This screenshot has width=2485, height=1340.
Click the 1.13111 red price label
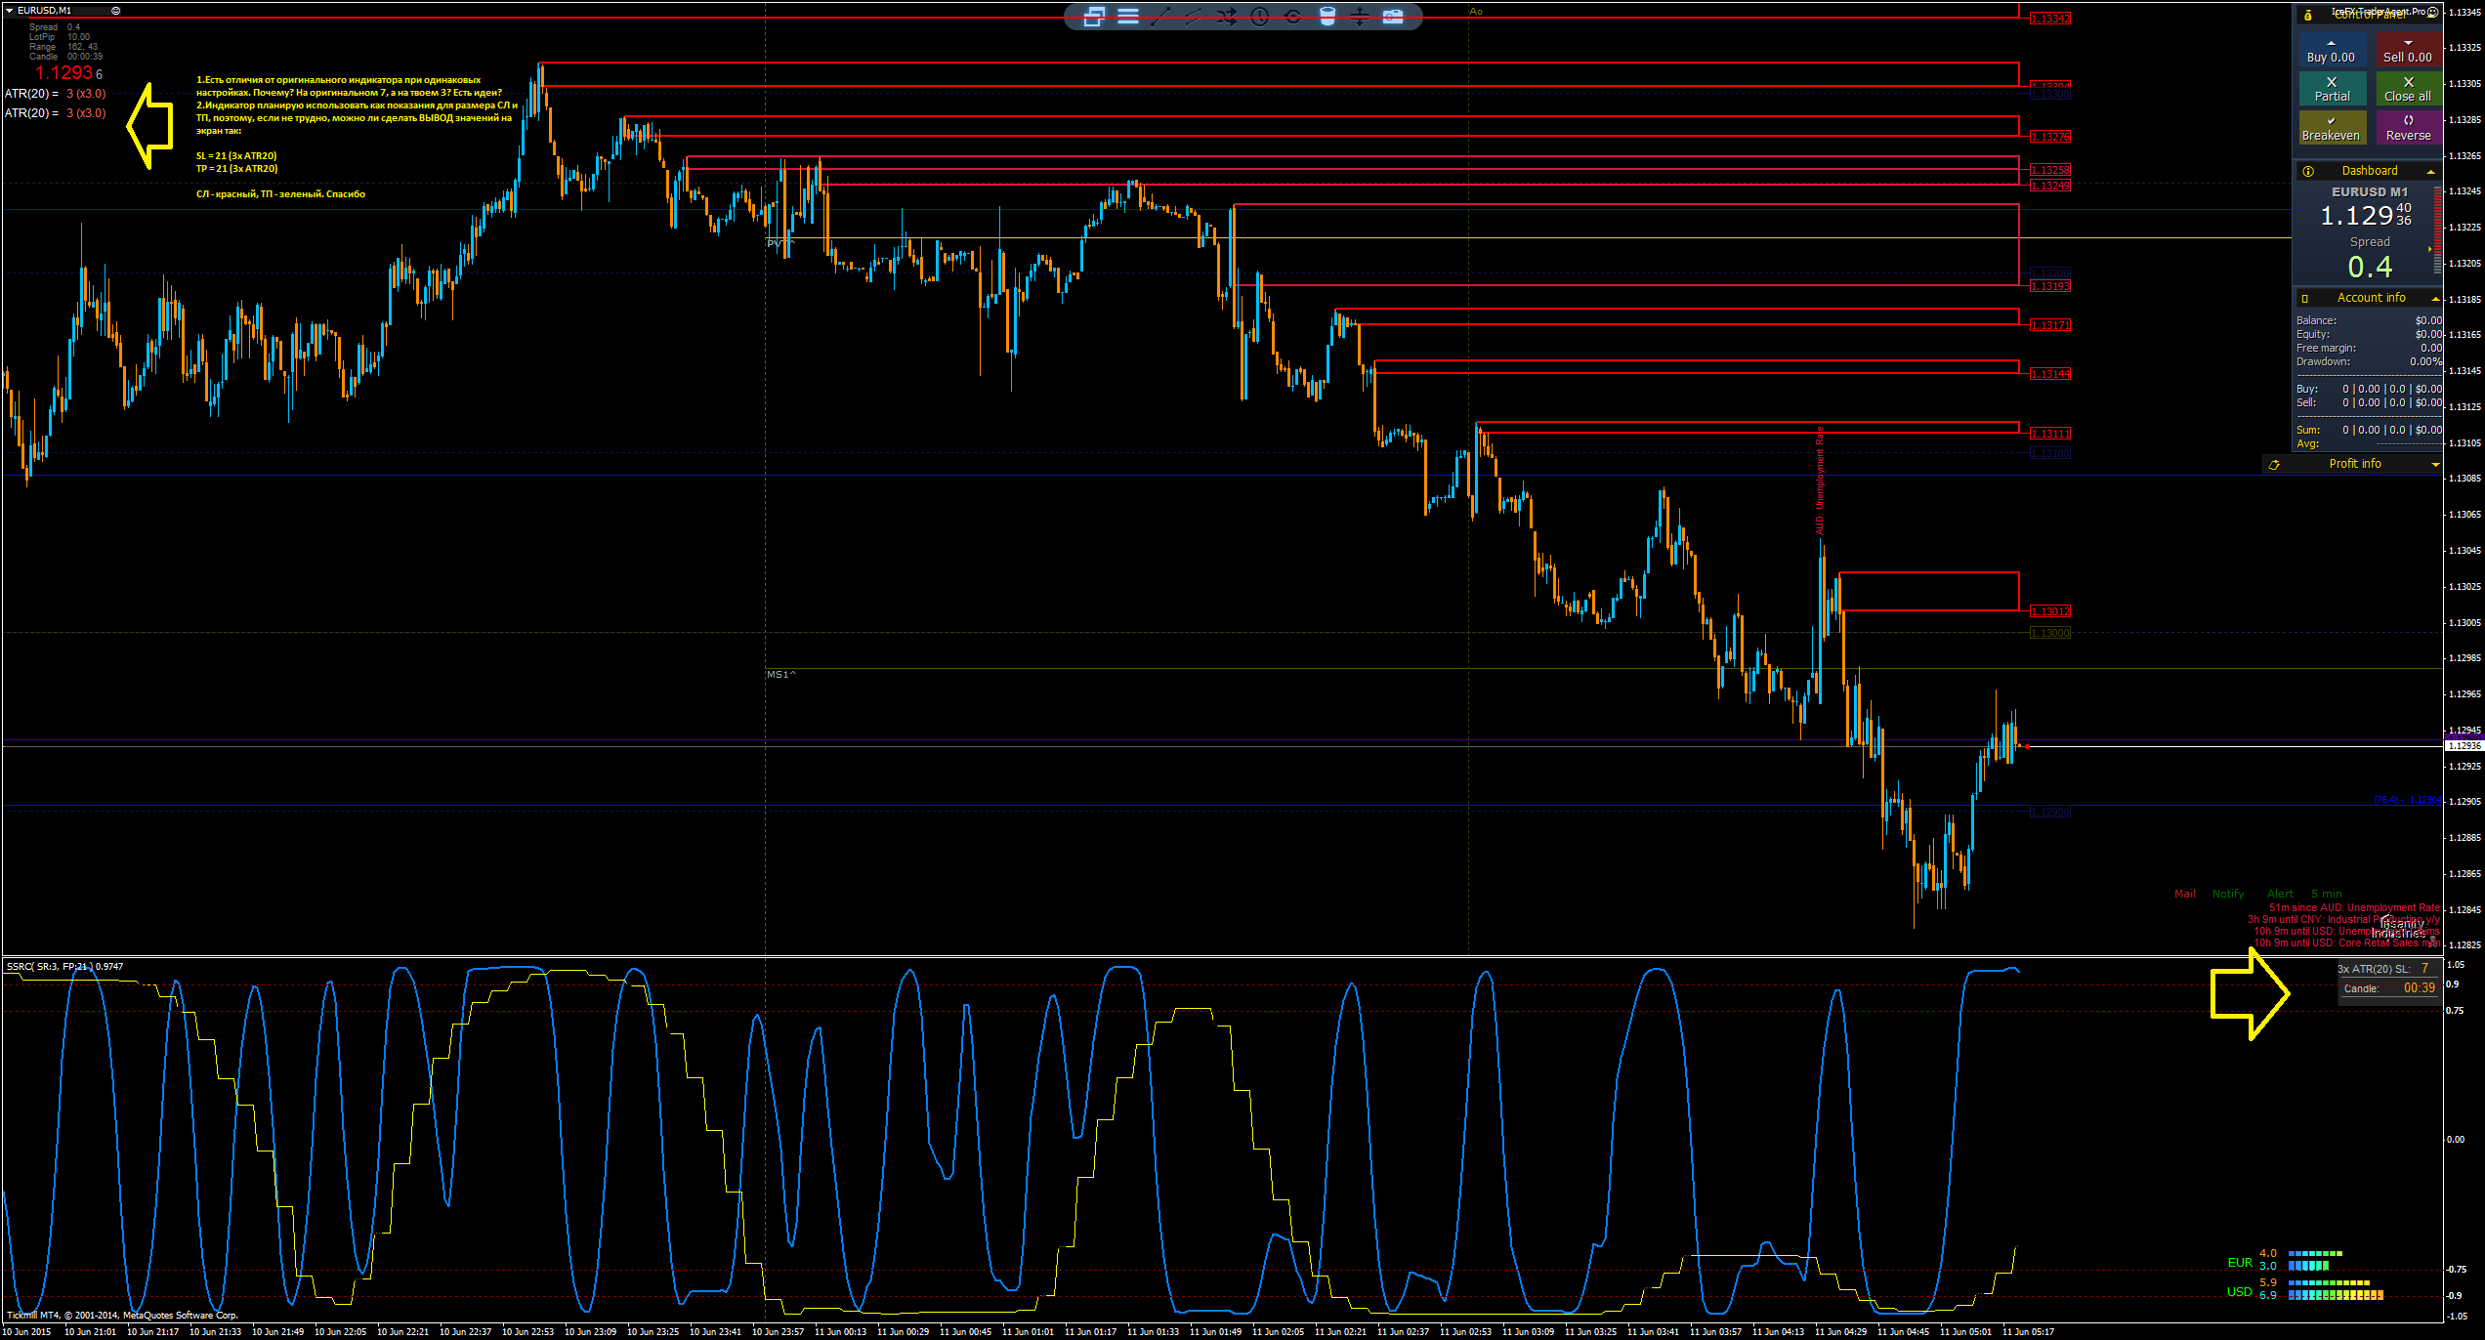point(2049,434)
